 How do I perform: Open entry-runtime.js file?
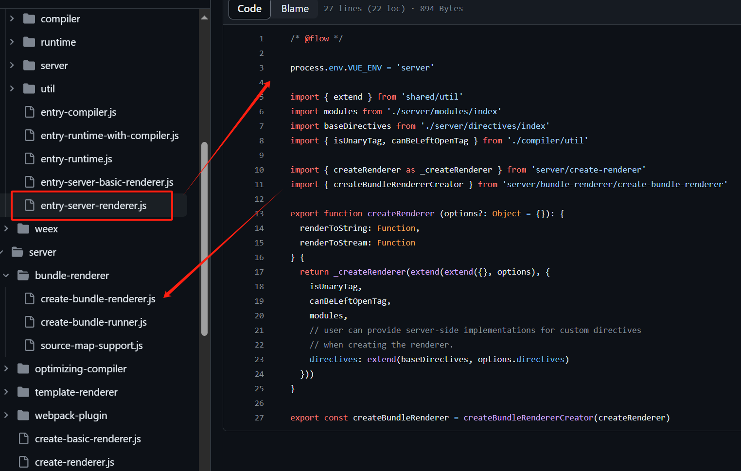pos(76,159)
